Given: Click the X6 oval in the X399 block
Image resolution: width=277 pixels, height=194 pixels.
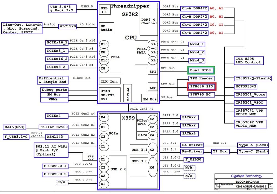Looking at the screenshot, I should (x=153, y=167).
